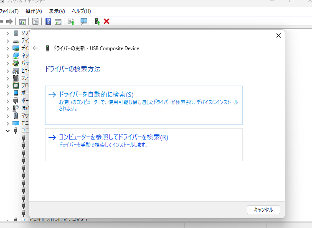
Task: Select the human interface device tree icon
Action: (16, 71)
